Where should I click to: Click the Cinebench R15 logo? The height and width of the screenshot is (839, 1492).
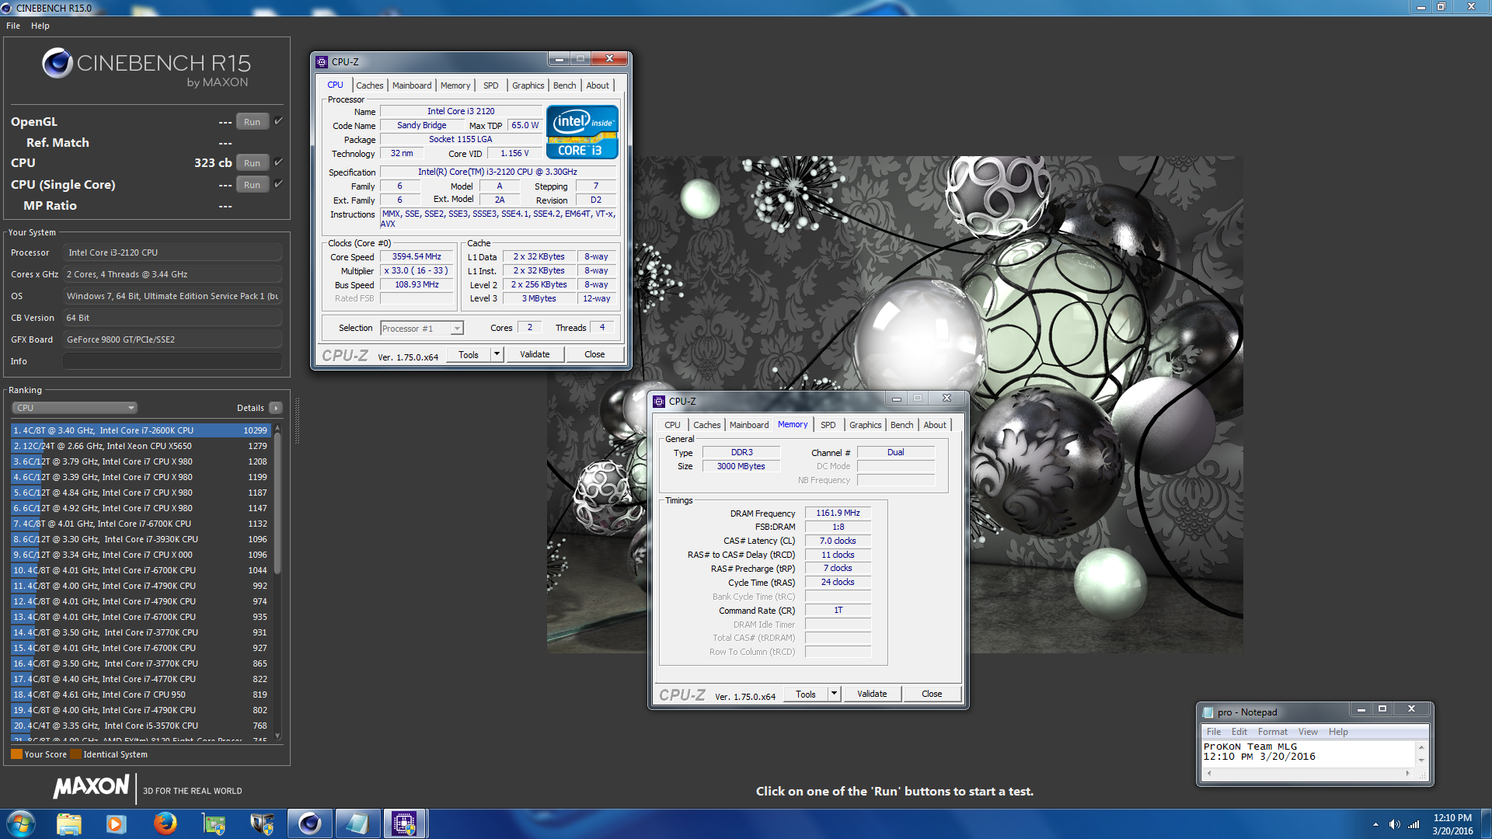[x=146, y=67]
